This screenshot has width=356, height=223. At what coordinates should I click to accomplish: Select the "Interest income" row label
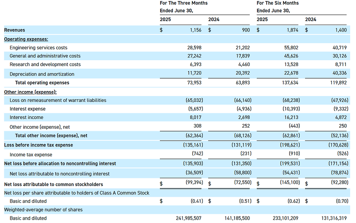point(26,117)
